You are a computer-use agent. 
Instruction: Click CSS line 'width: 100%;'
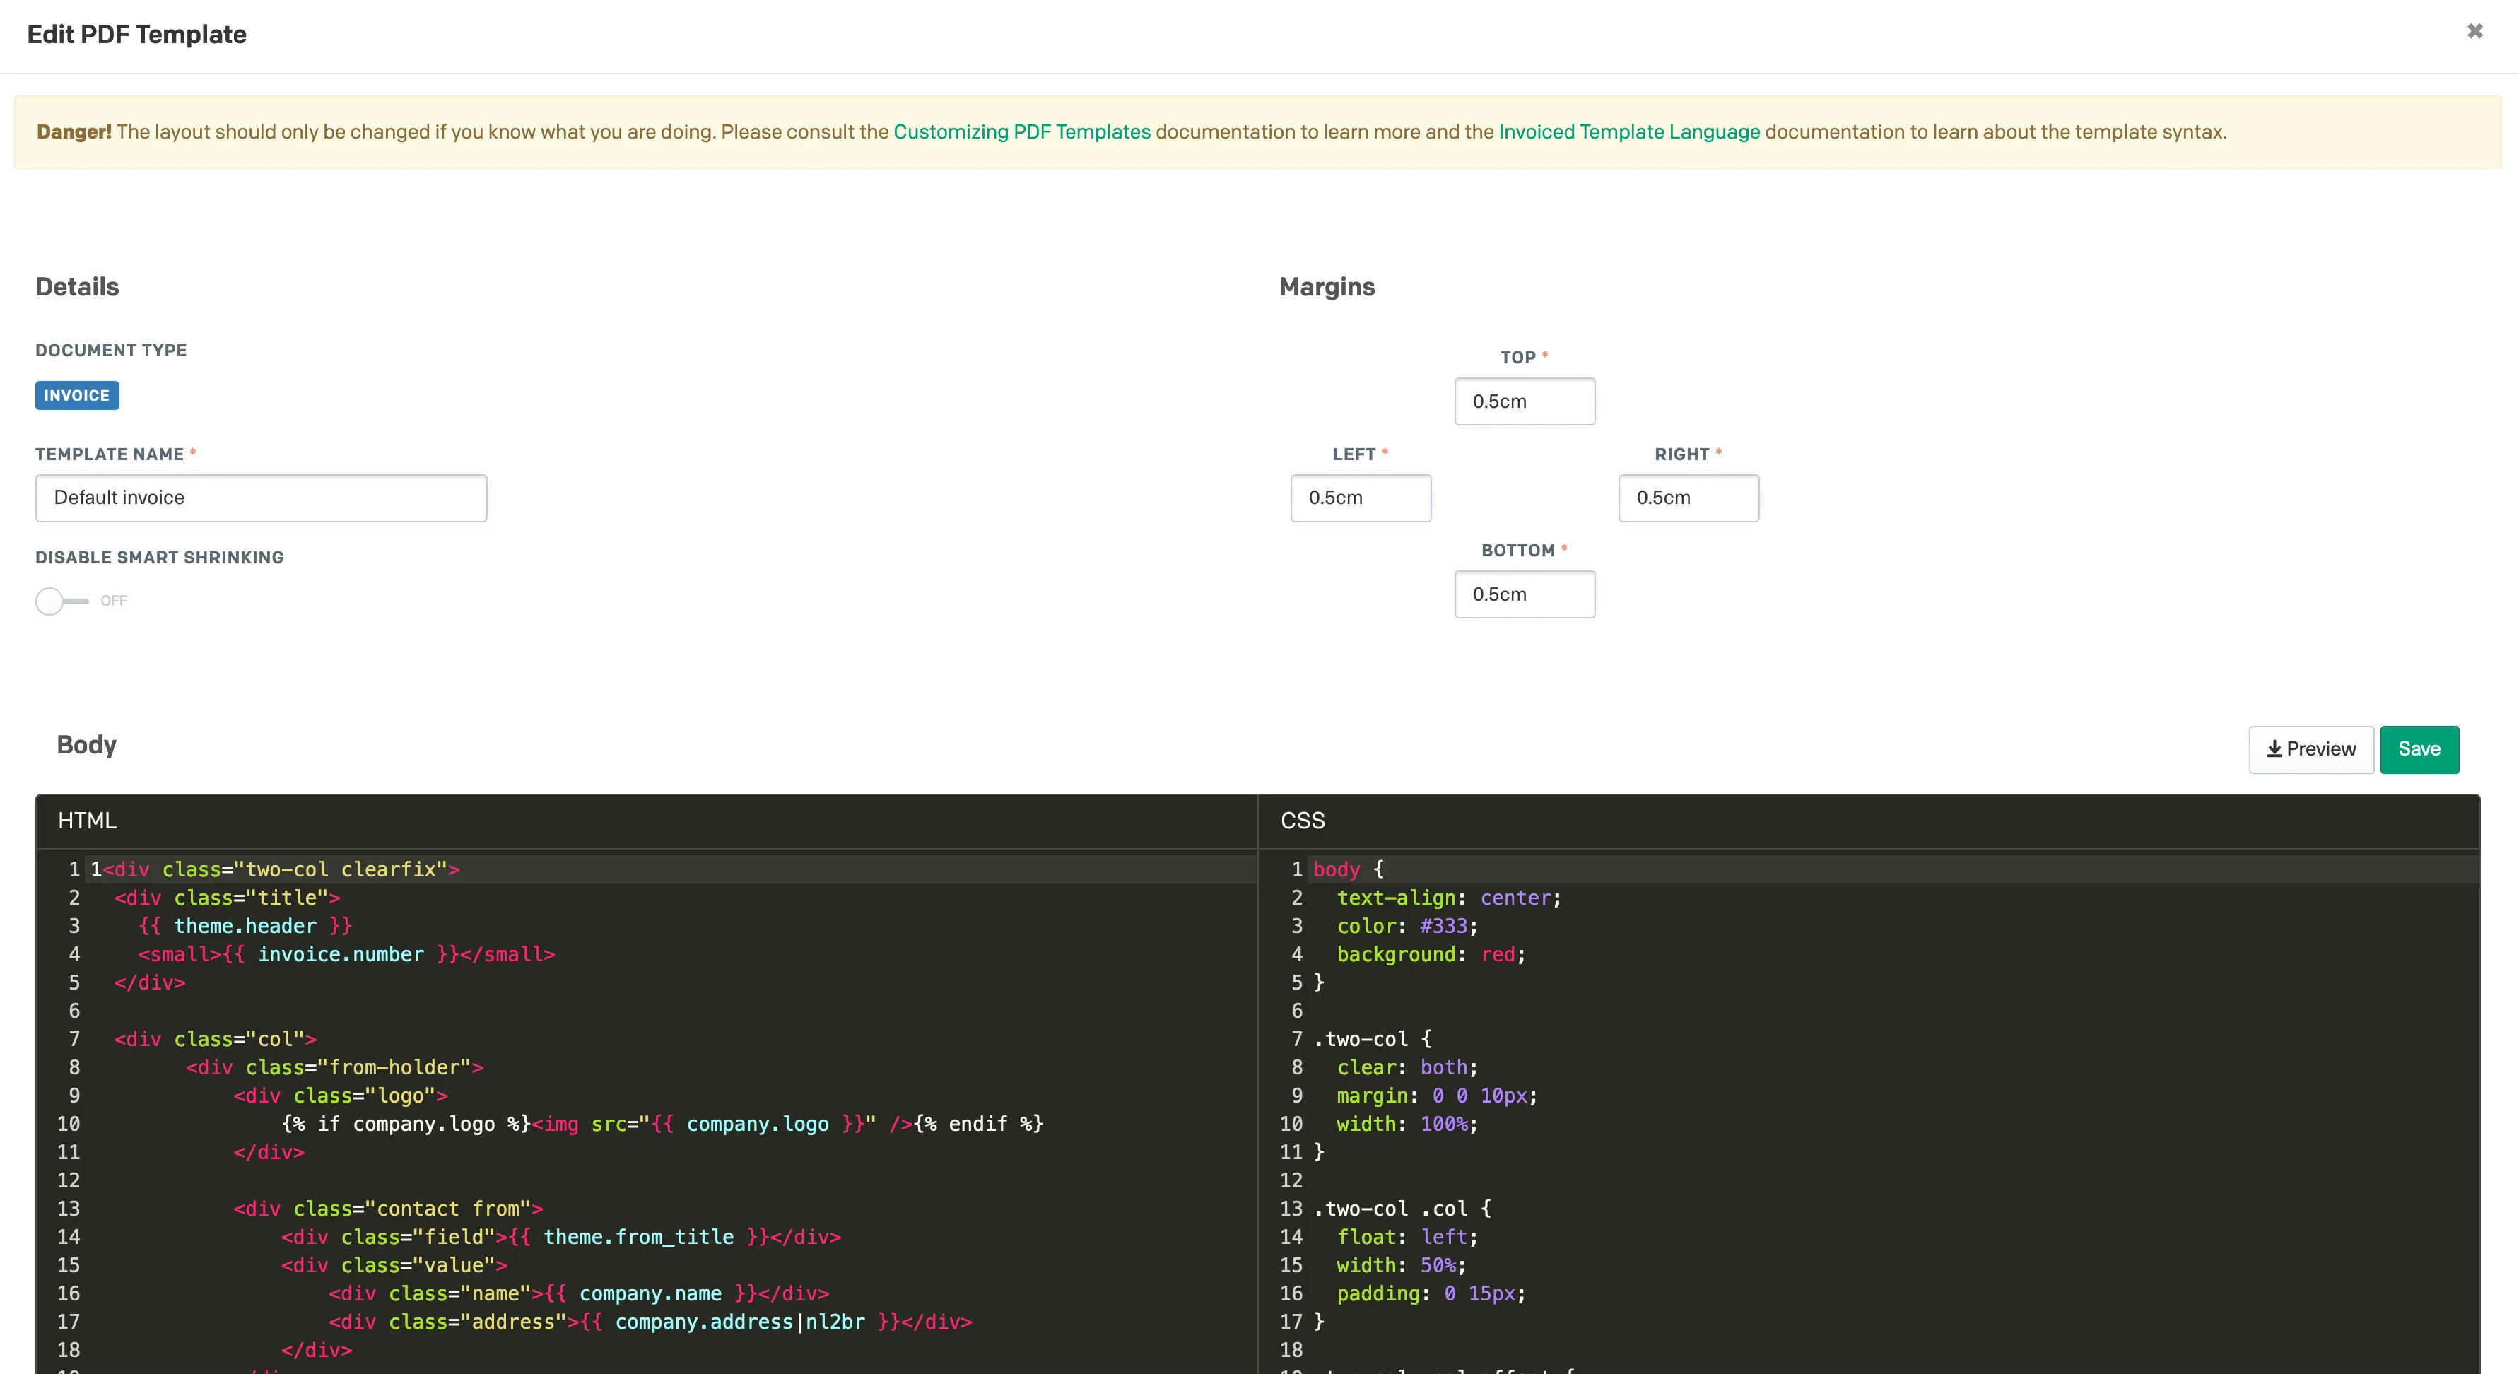pyautogui.click(x=1407, y=1125)
